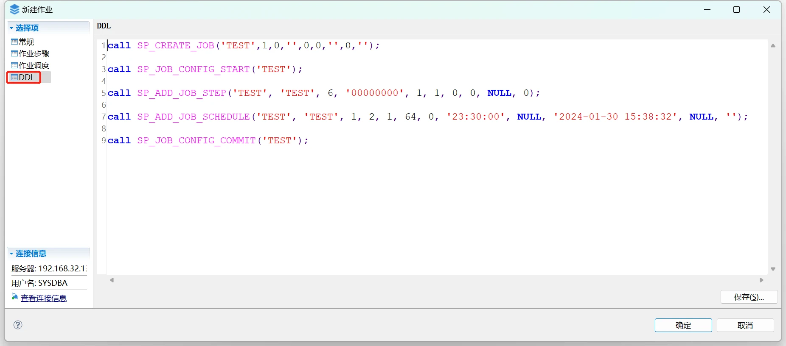Collapse the 选择项 section

tap(11, 28)
